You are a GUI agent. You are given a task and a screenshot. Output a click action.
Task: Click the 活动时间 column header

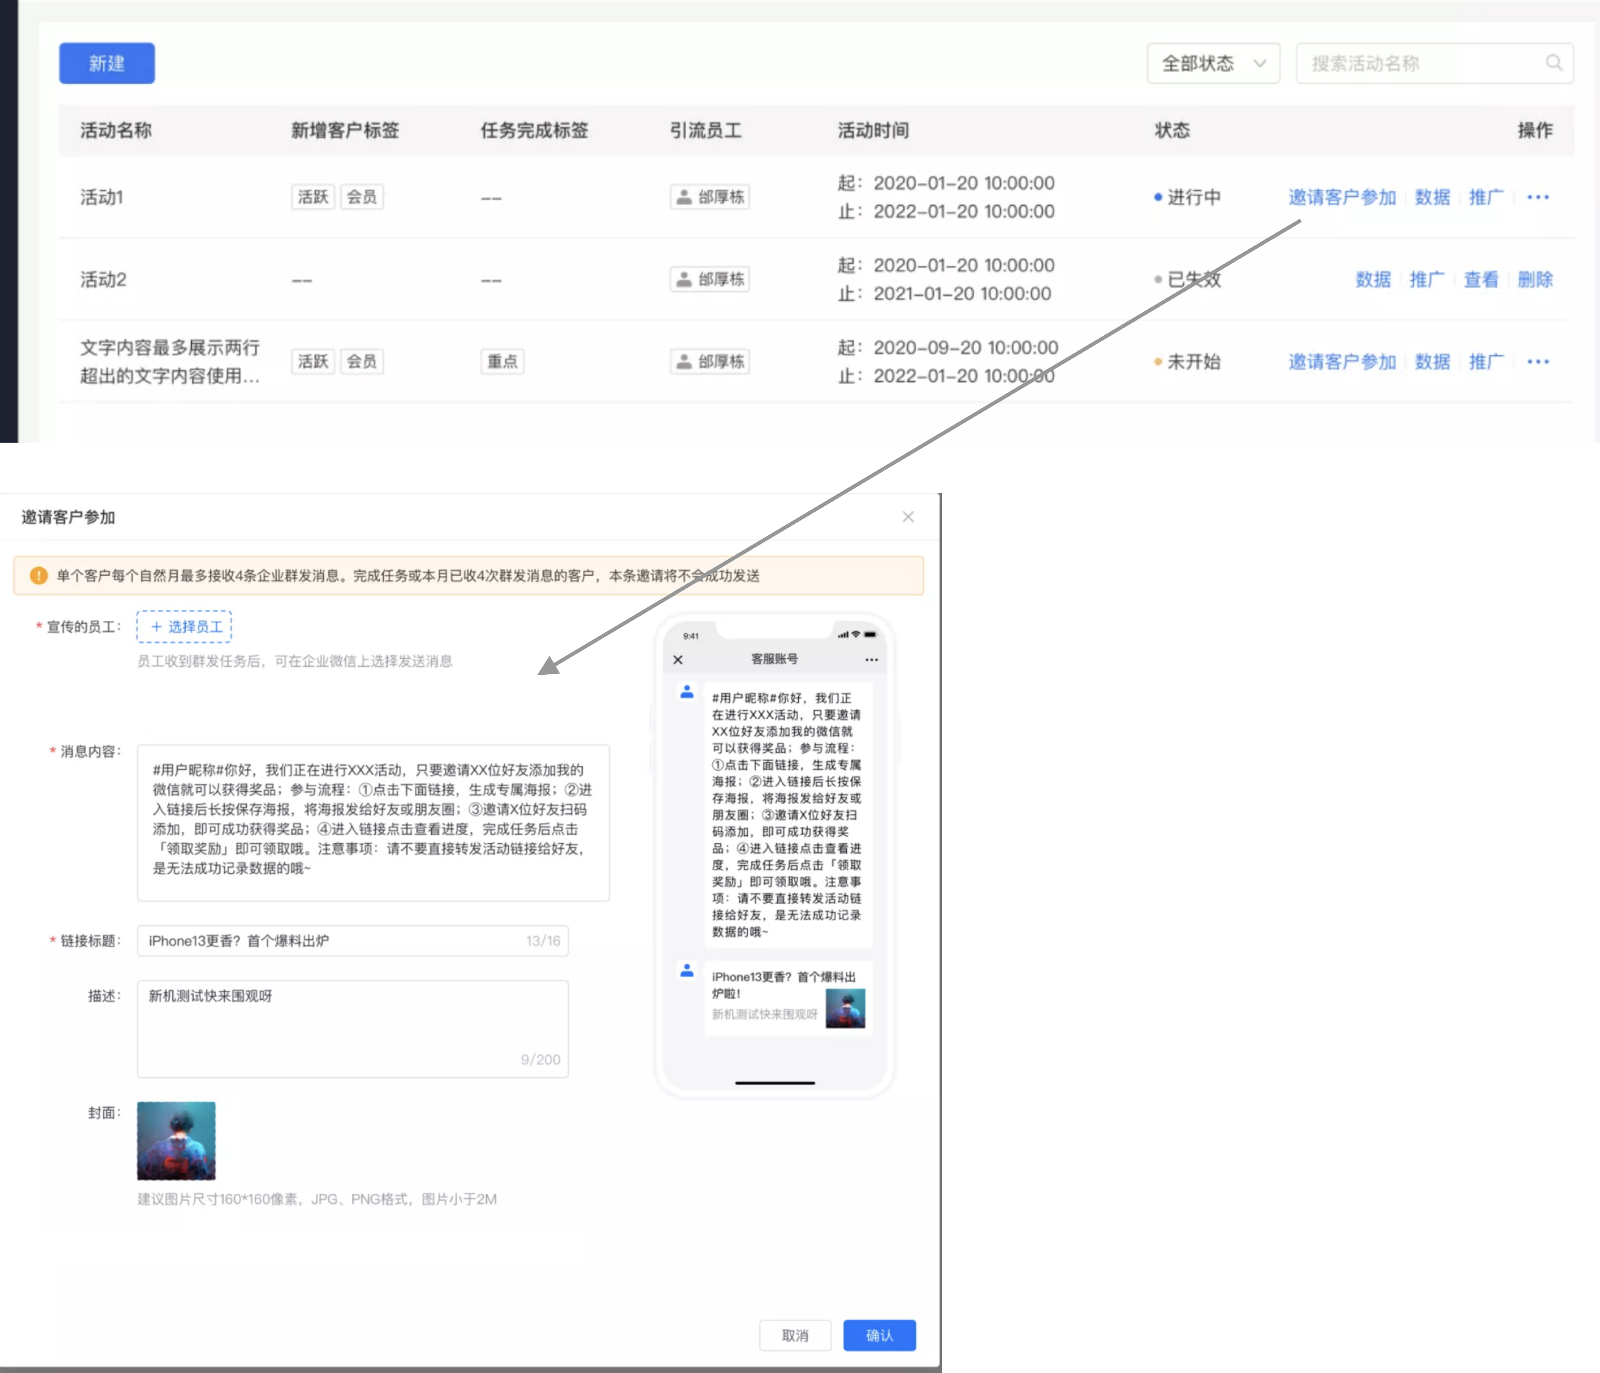(873, 131)
